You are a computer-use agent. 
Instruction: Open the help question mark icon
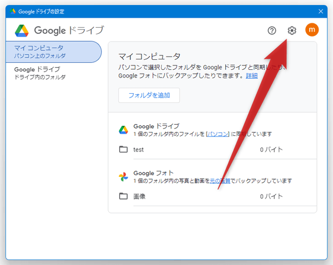[x=271, y=30]
